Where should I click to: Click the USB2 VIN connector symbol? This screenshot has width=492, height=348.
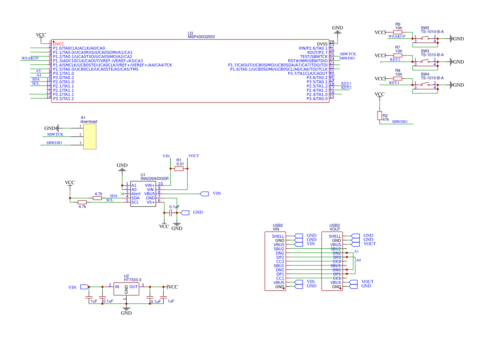pyautogui.click(x=275, y=261)
